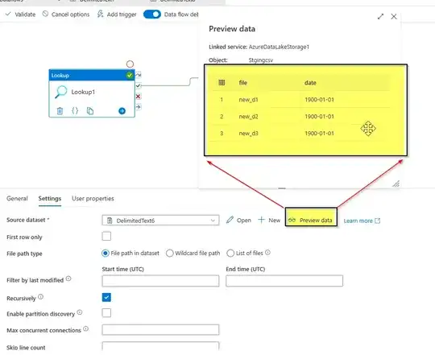Check the First row only checkbox

click(106, 236)
